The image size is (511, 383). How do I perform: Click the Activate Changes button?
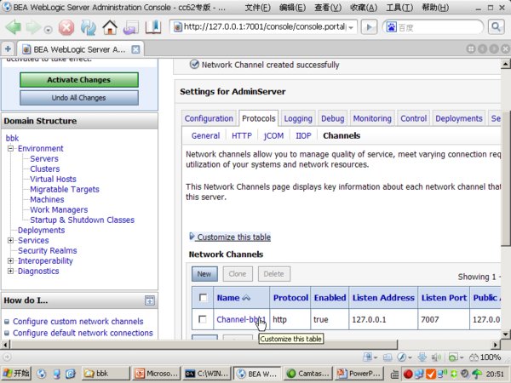pyautogui.click(x=79, y=80)
